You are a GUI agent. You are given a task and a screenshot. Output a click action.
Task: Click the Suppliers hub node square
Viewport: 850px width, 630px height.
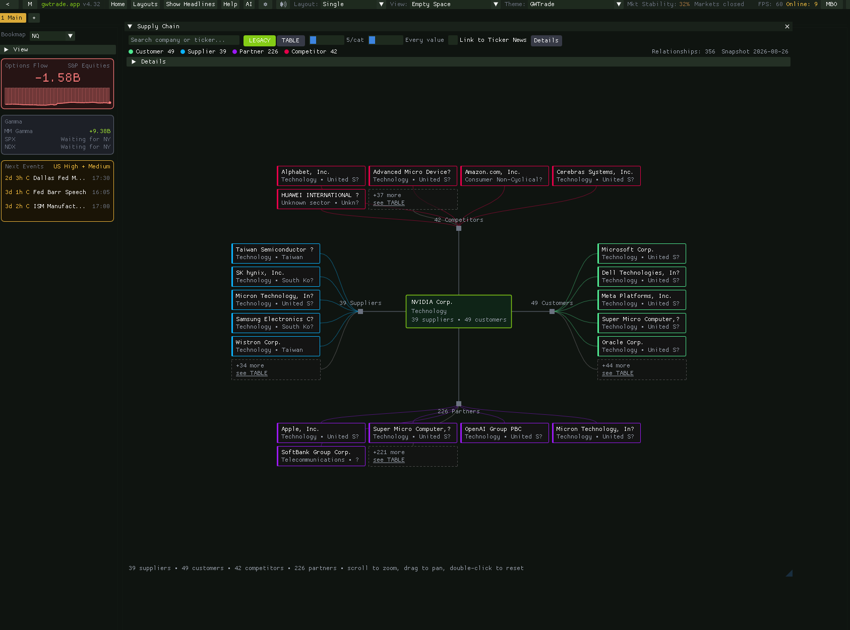click(x=360, y=311)
